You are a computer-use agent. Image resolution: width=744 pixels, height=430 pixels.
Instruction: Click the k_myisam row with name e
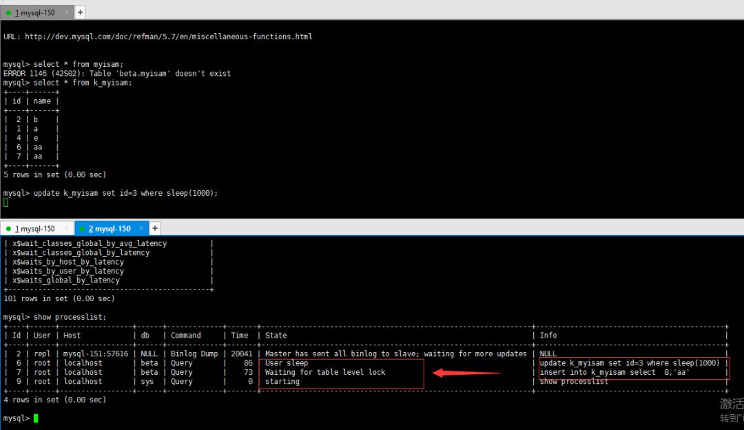pyautogui.click(x=31, y=138)
